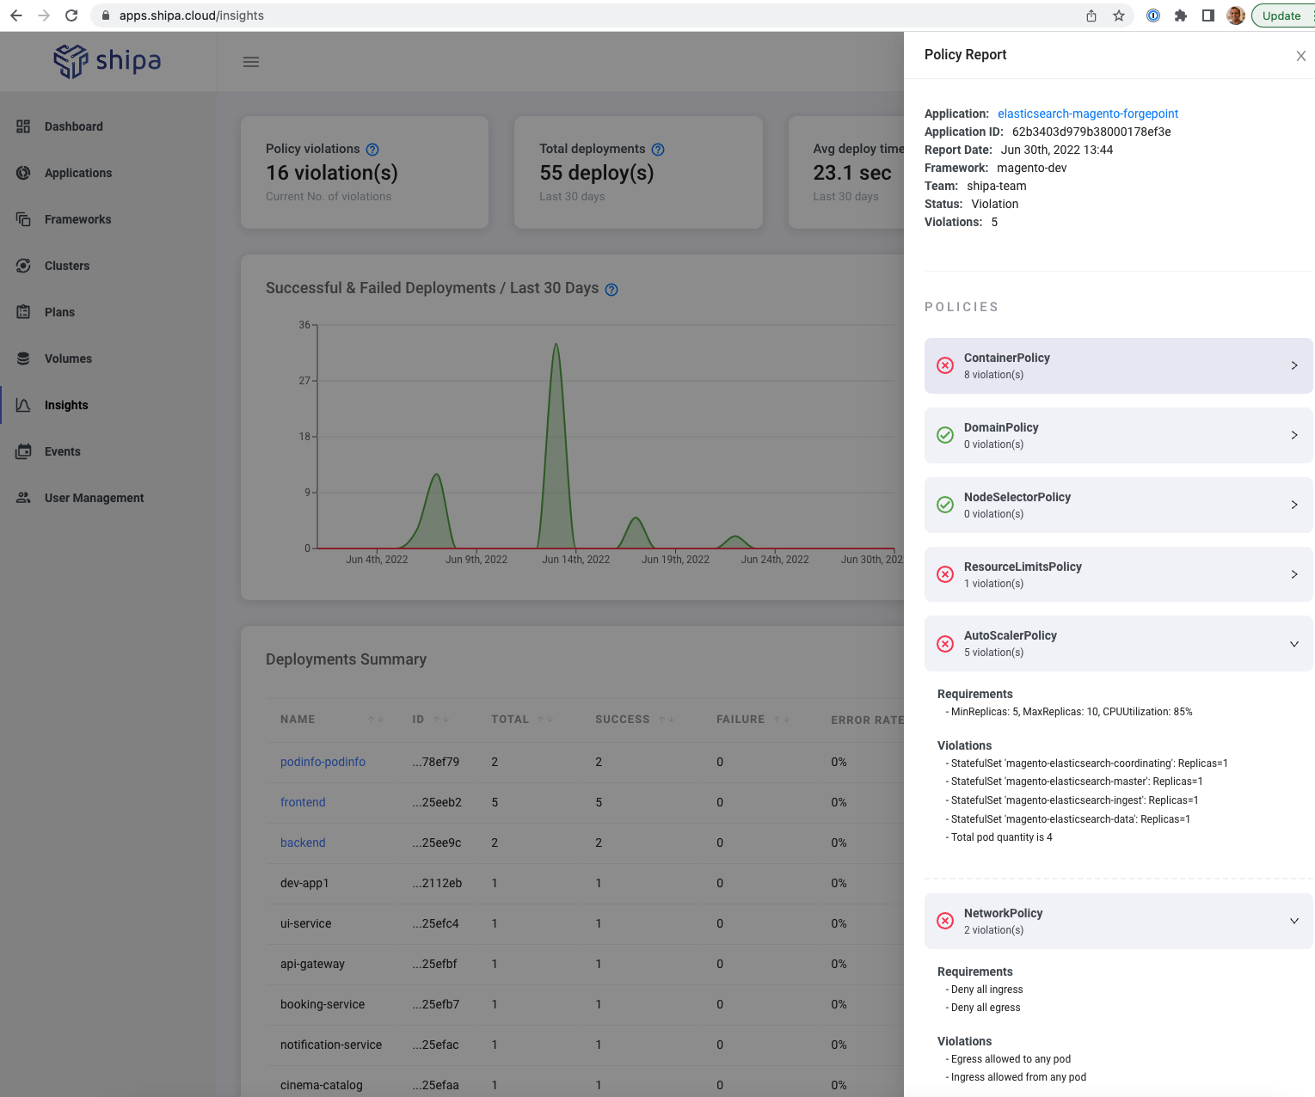Click the NodeSelectorPolicy green check icon
The height and width of the screenshot is (1097, 1315).
point(945,505)
